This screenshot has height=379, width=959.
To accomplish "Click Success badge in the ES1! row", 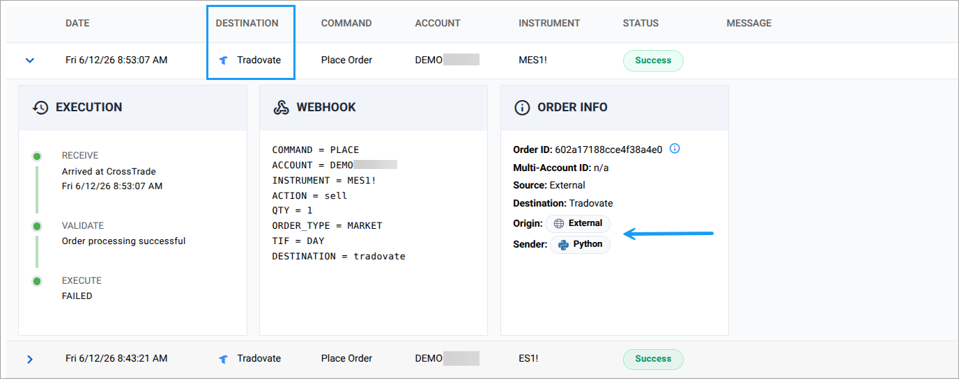I will click(653, 359).
